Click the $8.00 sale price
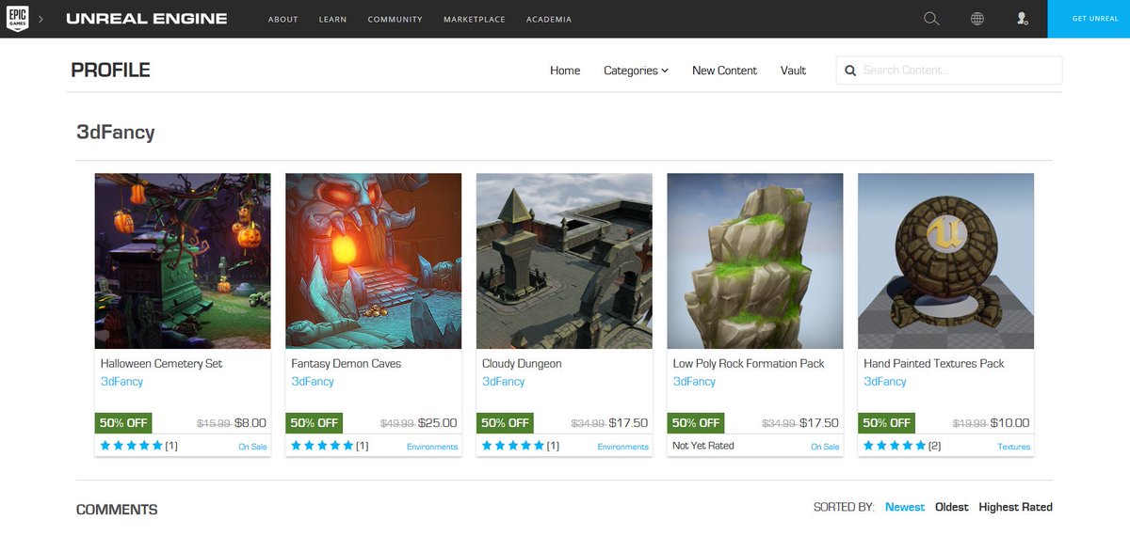Screen dimensions: 1130x552 click(x=250, y=423)
